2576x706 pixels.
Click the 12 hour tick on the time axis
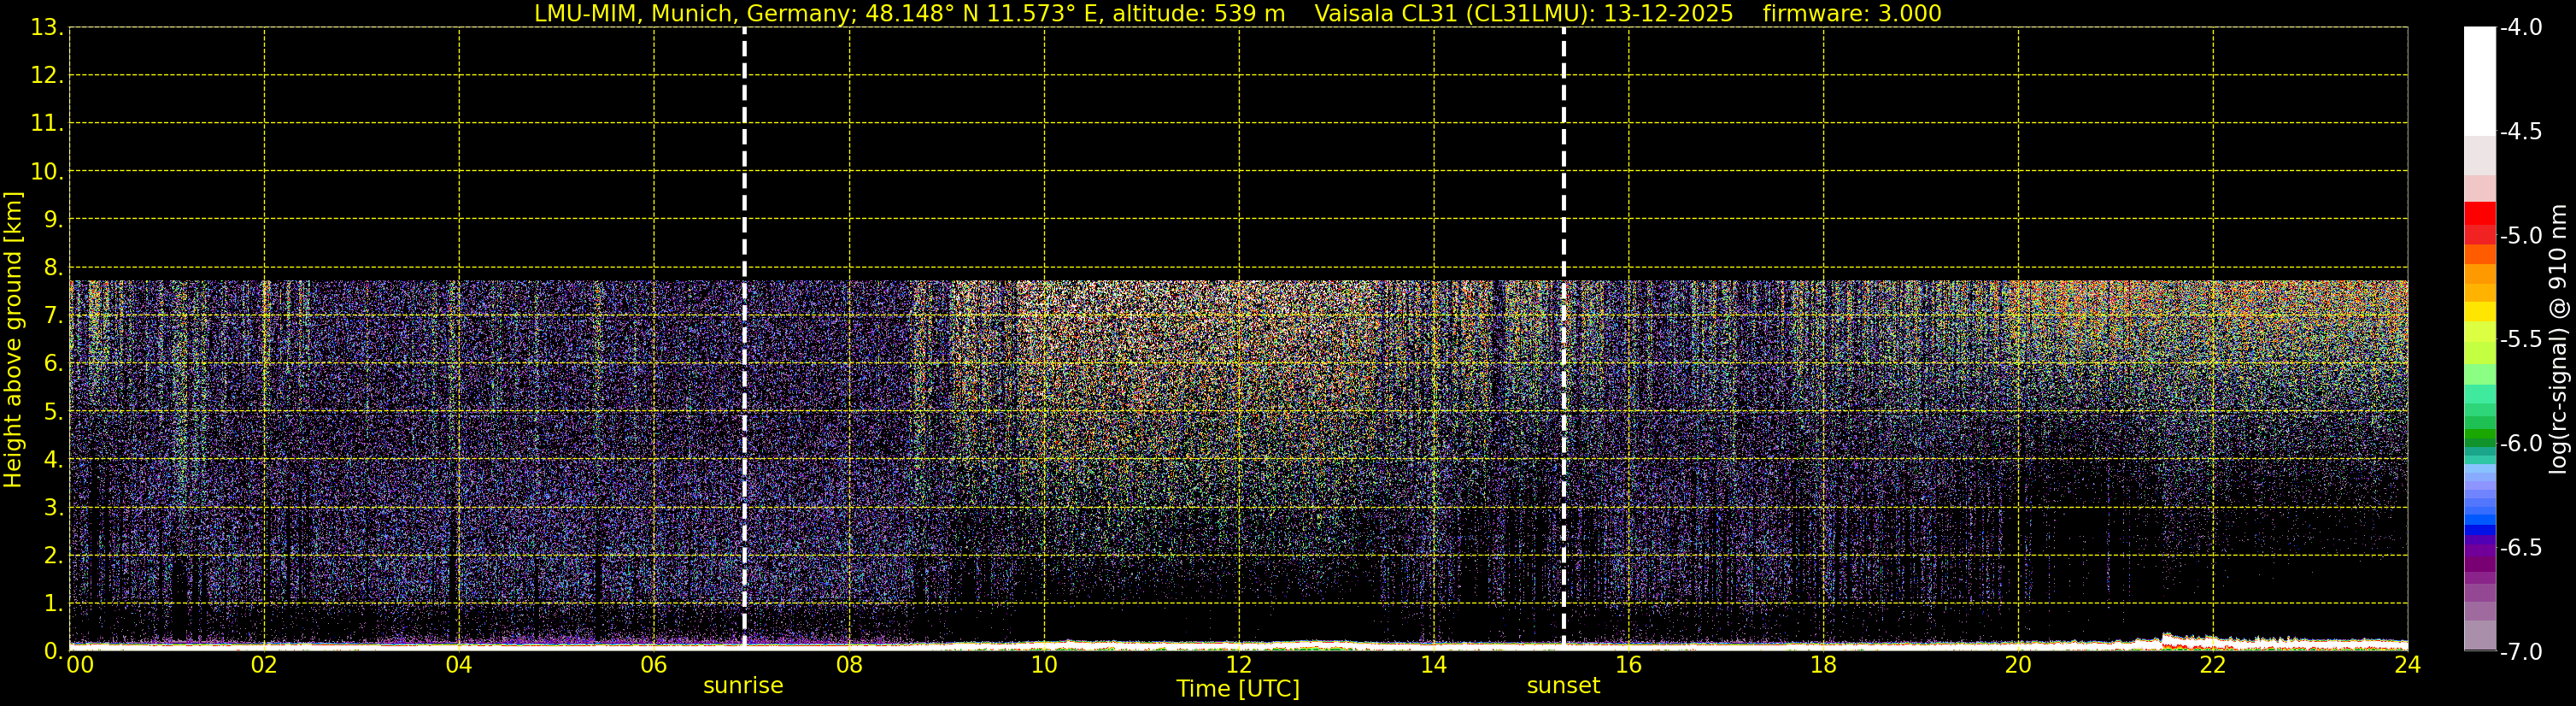tap(1238, 665)
